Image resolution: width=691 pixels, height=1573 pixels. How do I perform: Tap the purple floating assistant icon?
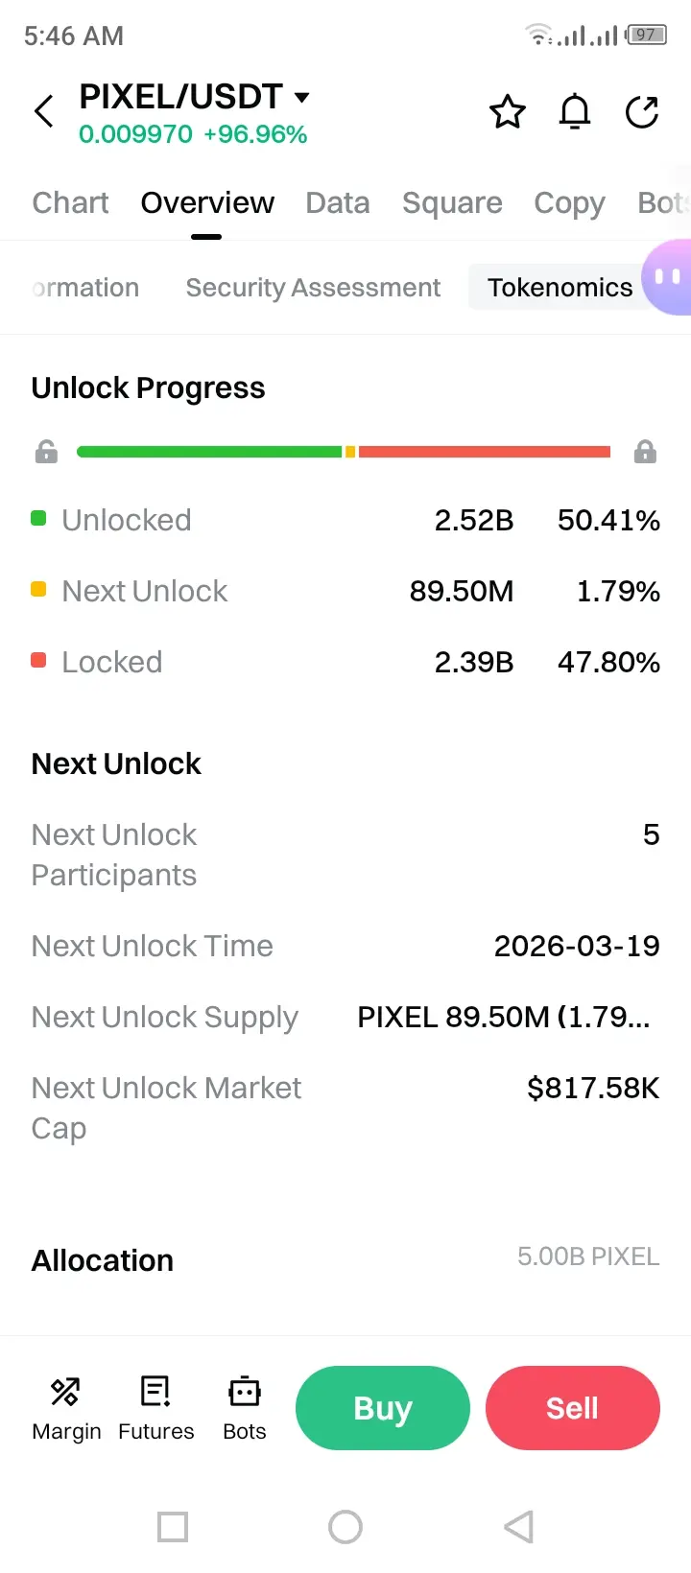[668, 277]
